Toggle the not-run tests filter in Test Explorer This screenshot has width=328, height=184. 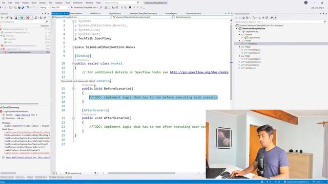[17, 18]
